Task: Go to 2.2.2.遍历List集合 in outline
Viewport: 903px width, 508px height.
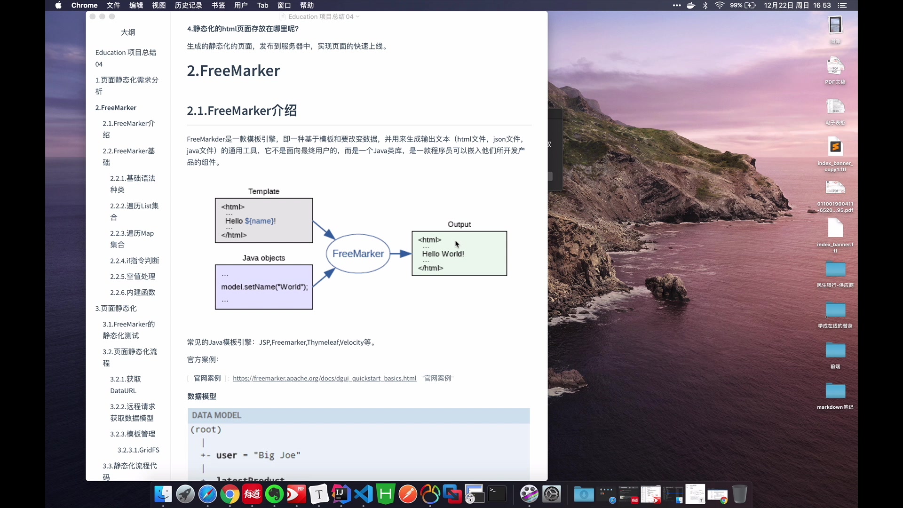Action: tap(135, 212)
